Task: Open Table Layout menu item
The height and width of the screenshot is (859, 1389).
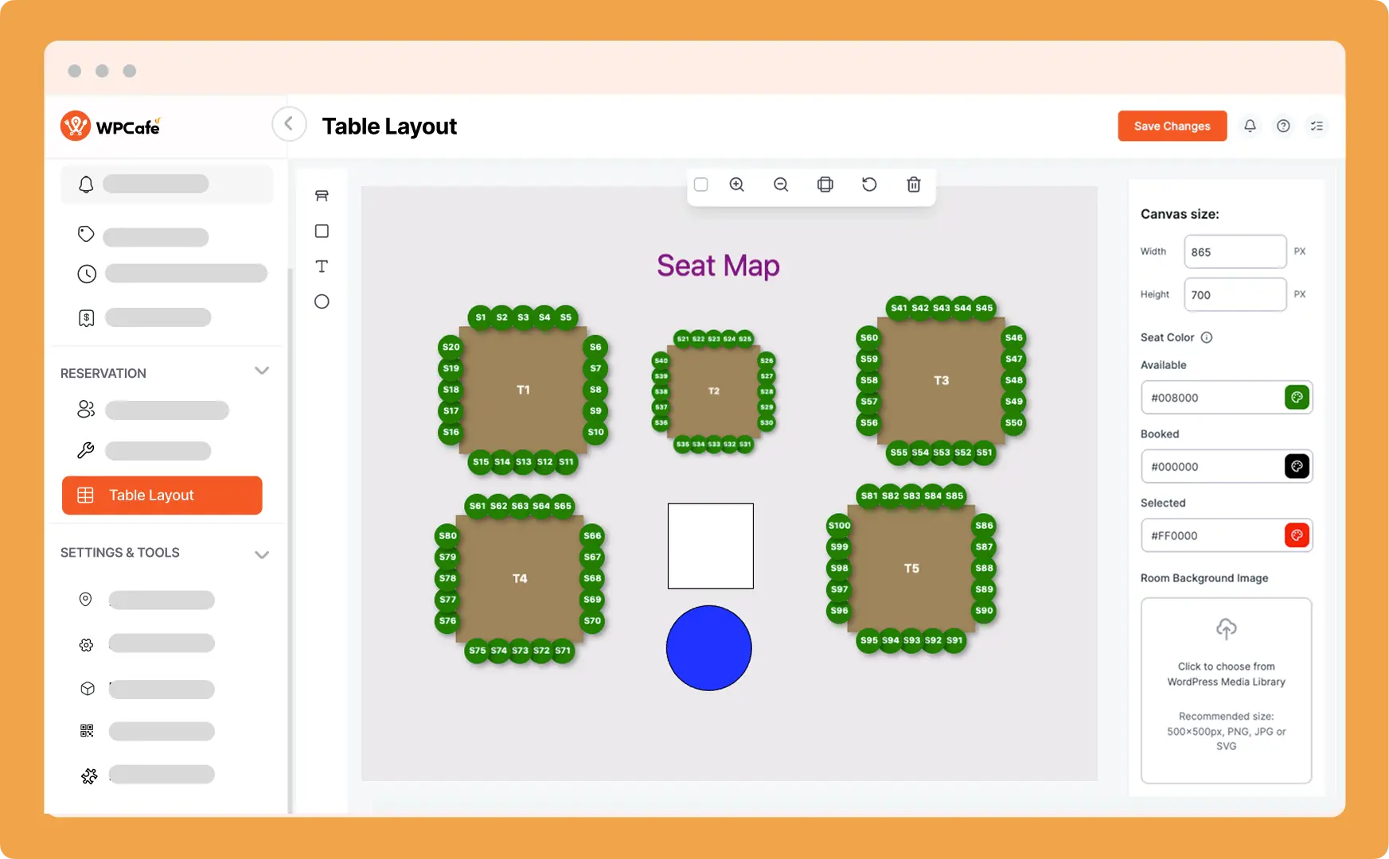Action: click(x=162, y=496)
